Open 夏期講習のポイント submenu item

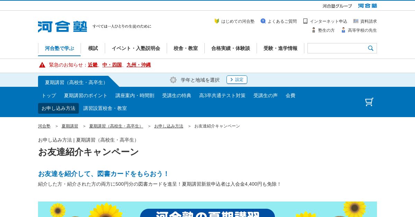click(x=86, y=95)
